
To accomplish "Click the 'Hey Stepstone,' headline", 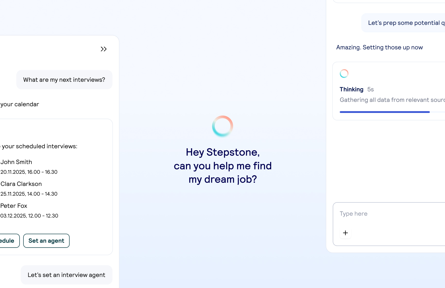I will click(223, 152).
